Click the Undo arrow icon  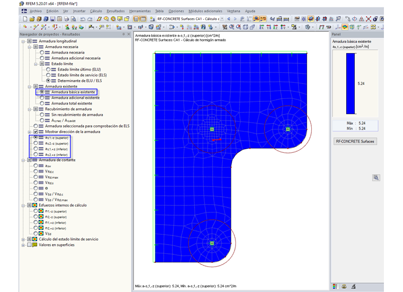[x=83, y=19]
